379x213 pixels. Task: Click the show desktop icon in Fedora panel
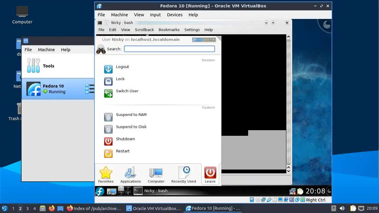click(x=111, y=191)
